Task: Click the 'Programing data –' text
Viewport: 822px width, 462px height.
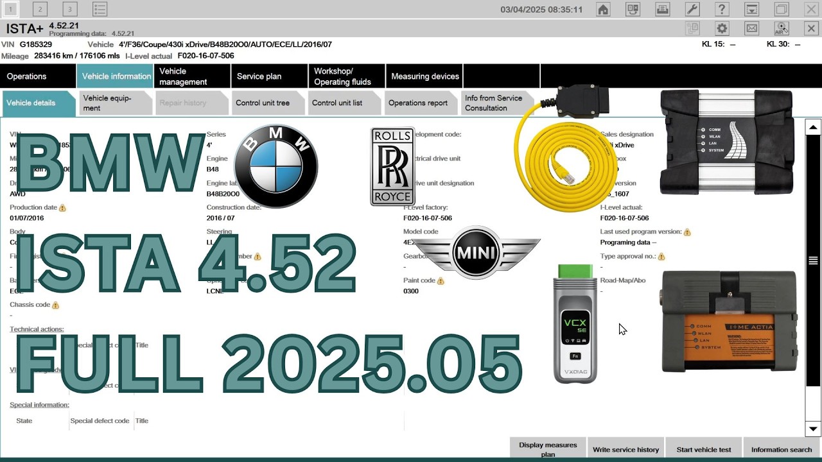Action: 628,243
